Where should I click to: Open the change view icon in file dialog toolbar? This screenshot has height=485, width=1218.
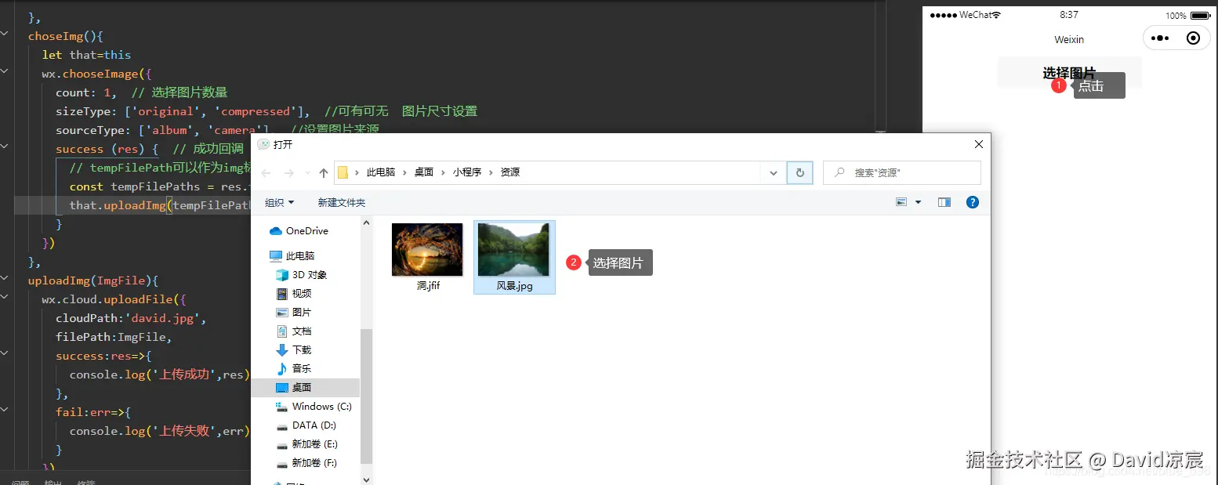pos(901,202)
